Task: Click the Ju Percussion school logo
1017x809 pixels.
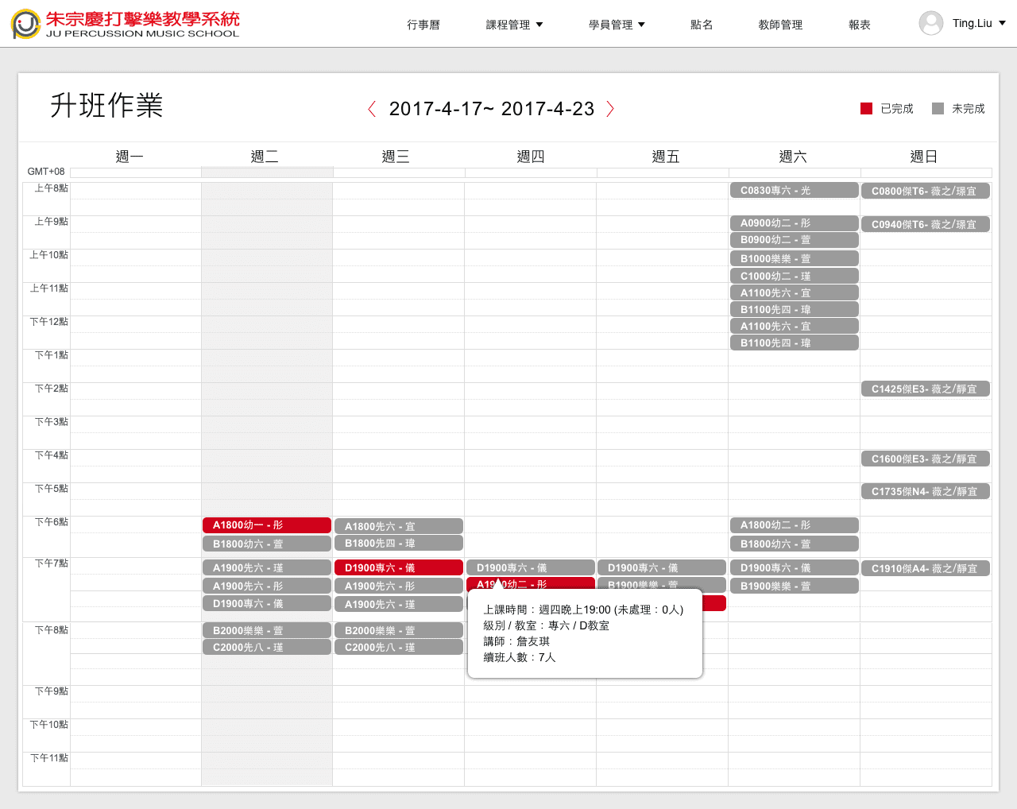Action: pos(126,24)
